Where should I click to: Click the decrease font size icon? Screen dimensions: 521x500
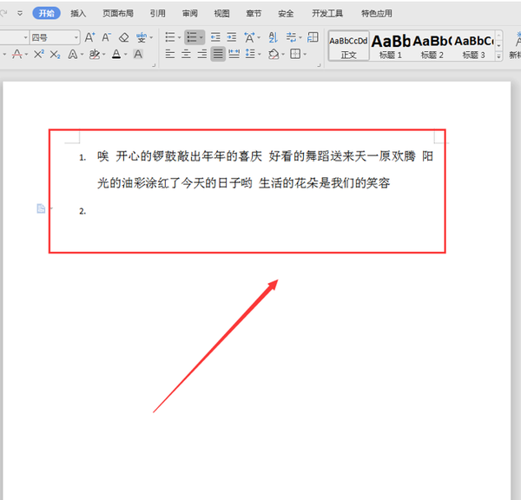106,37
